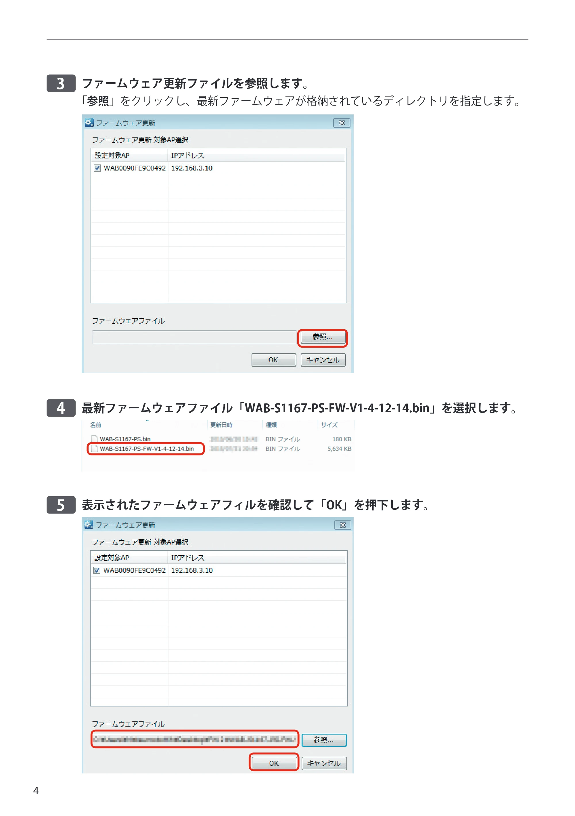Click the 180 KB size cell
Image resolution: width=575 pixels, height=816 pixels.
(342, 439)
